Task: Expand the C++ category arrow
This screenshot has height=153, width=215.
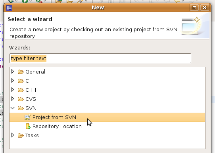Action: pyautogui.click(x=13, y=90)
